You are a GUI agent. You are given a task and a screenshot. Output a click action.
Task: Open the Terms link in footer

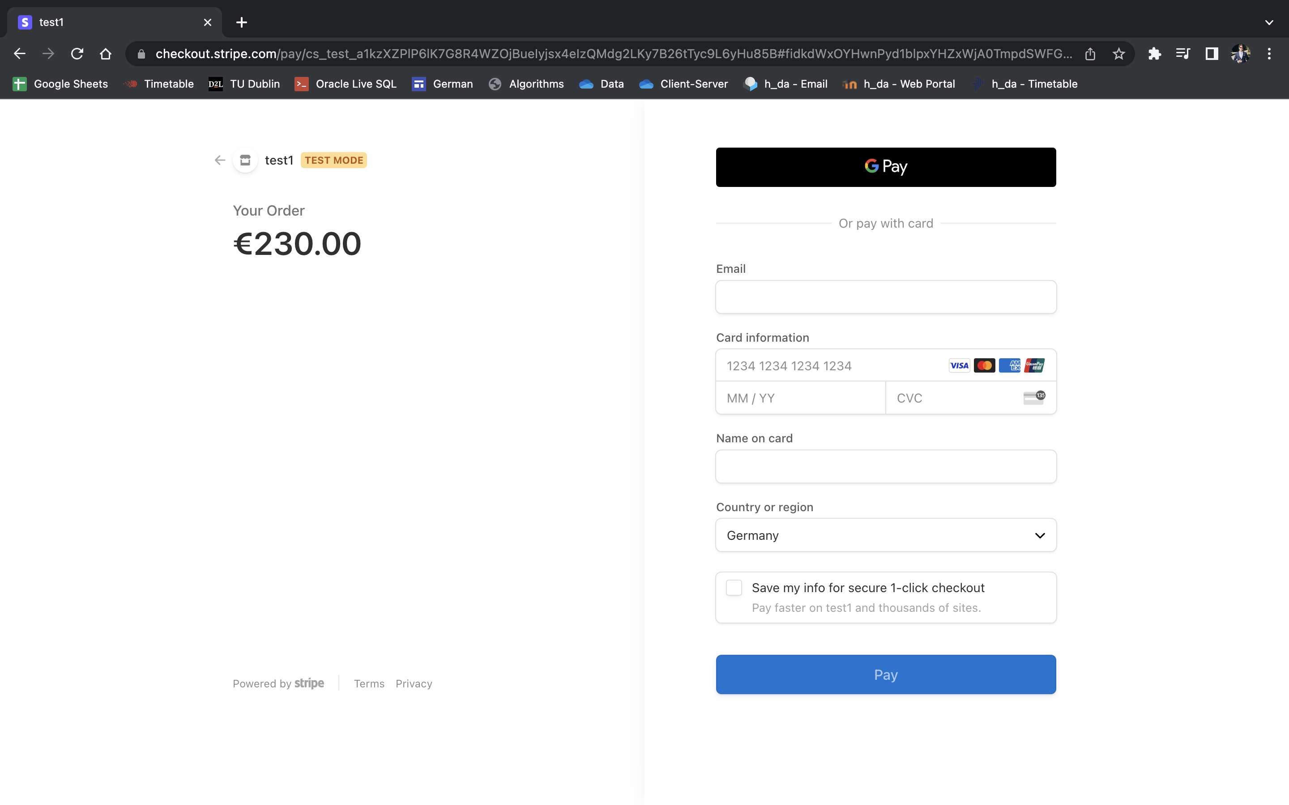pos(369,684)
